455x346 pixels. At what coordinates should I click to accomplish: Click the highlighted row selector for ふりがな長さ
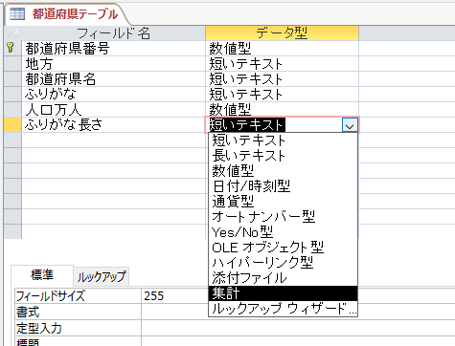[x=12, y=124]
